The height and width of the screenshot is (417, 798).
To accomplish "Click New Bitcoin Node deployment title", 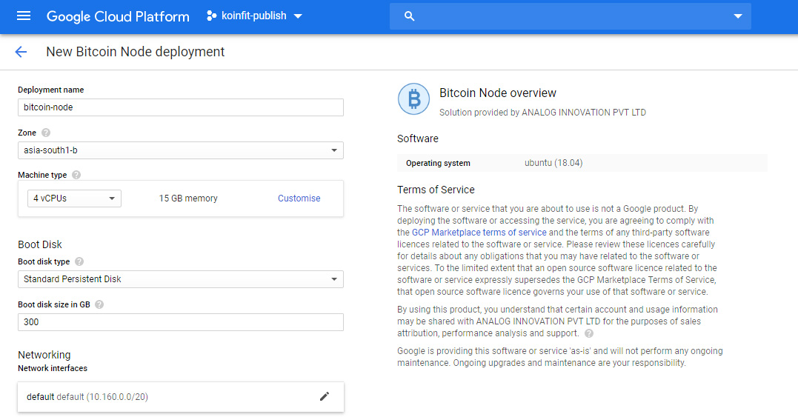I will tap(136, 52).
